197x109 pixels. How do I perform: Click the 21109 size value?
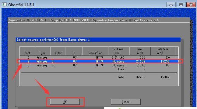click(141, 61)
